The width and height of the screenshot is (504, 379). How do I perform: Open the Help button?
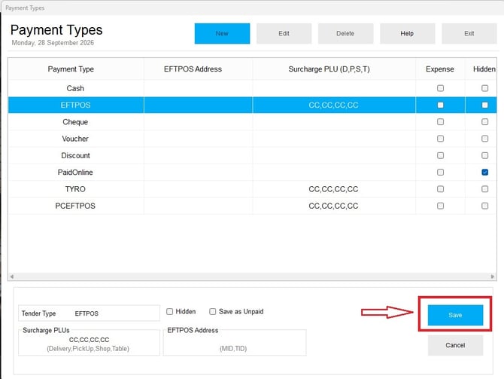point(407,33)
